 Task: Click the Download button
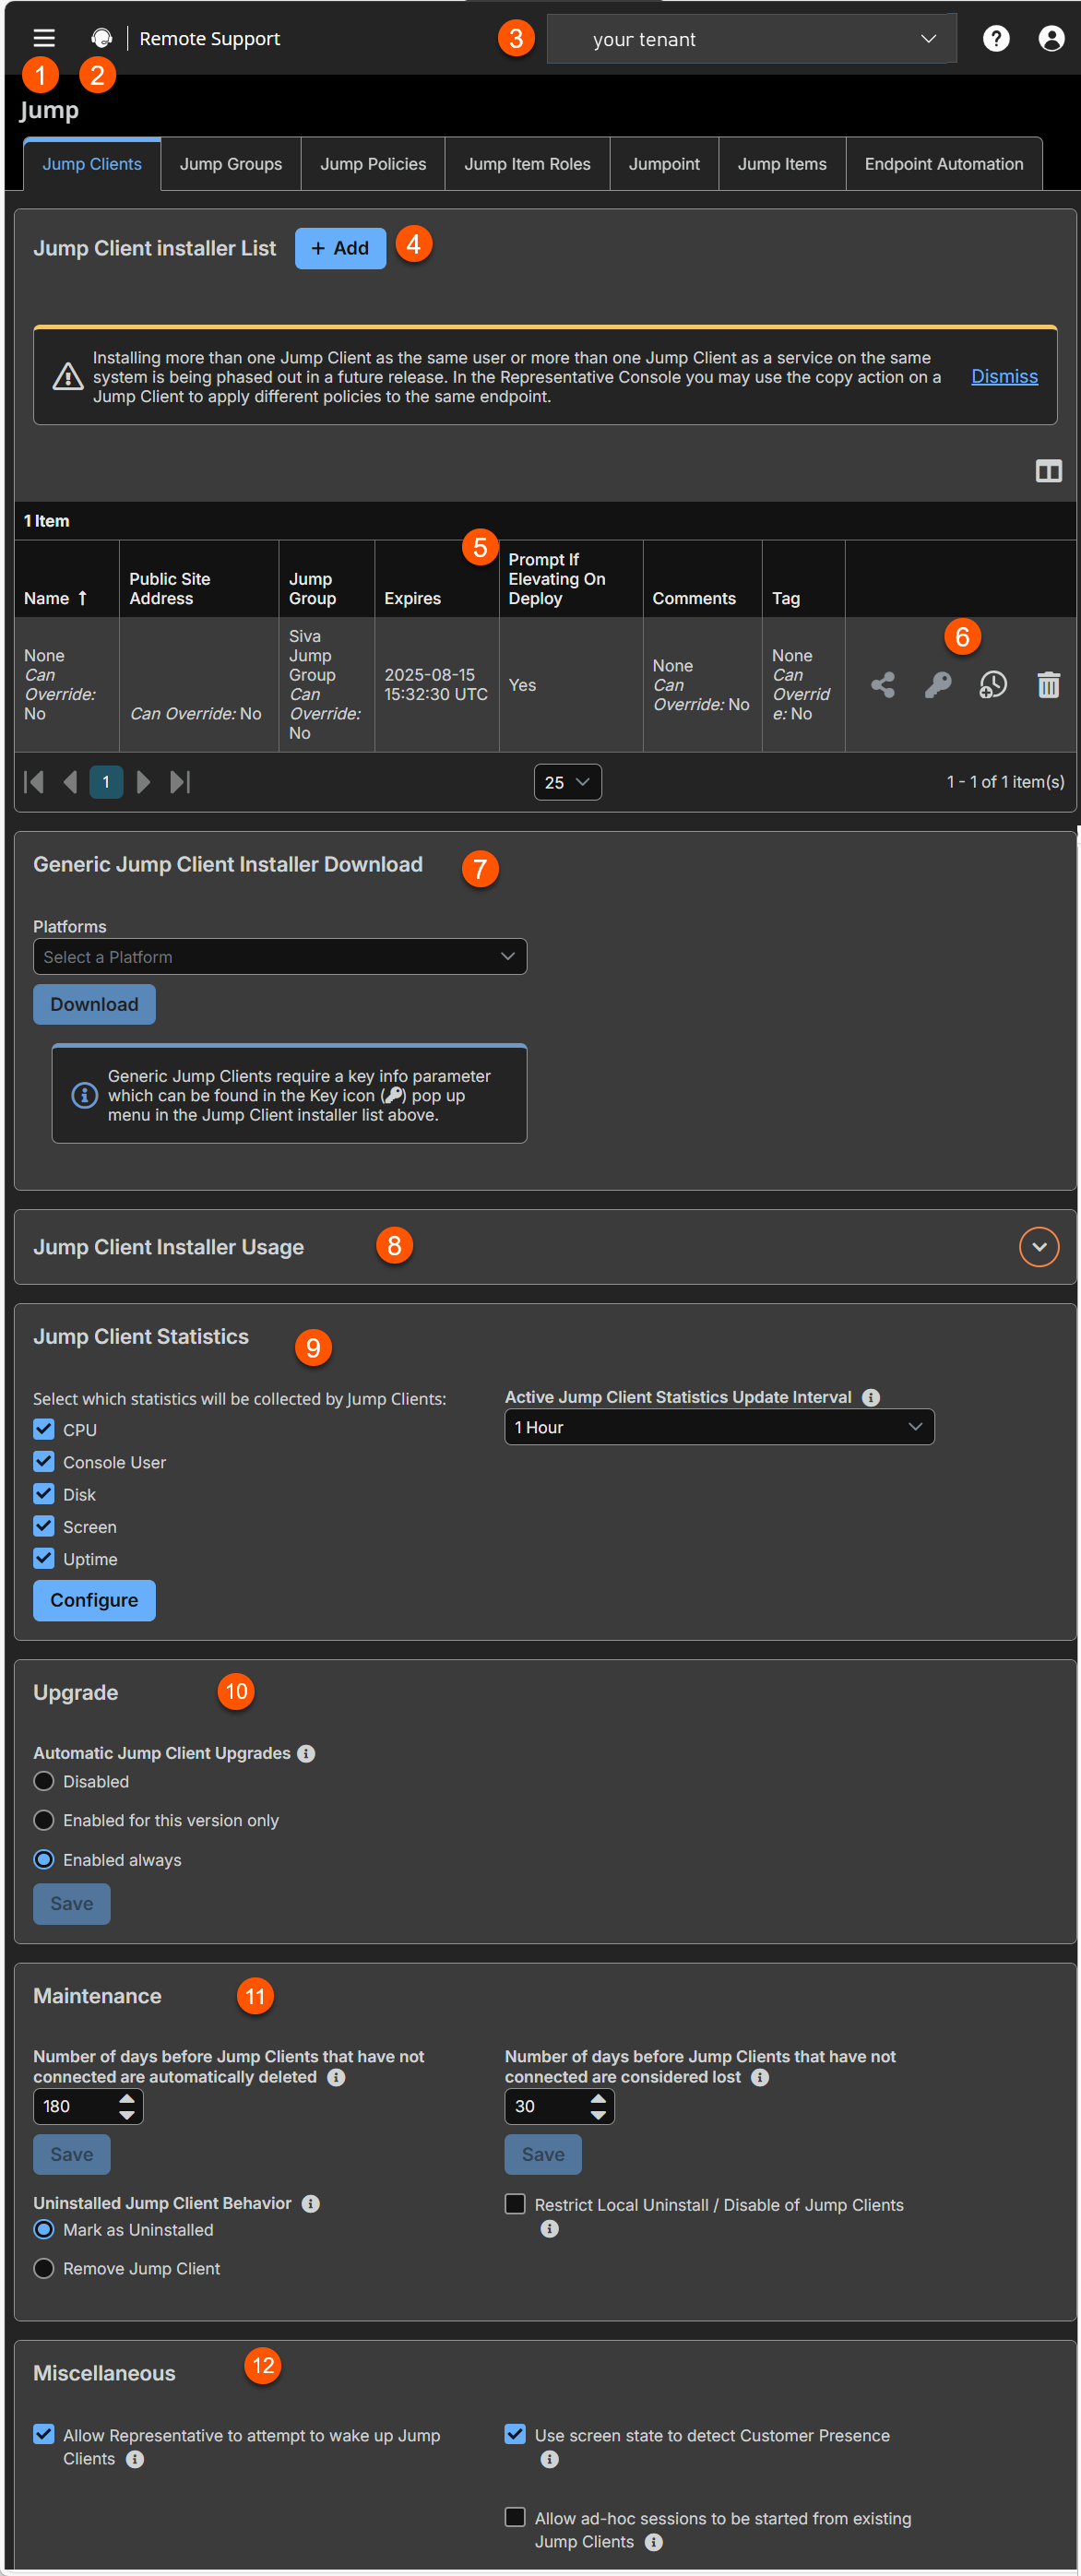(x=94, y=1004)
